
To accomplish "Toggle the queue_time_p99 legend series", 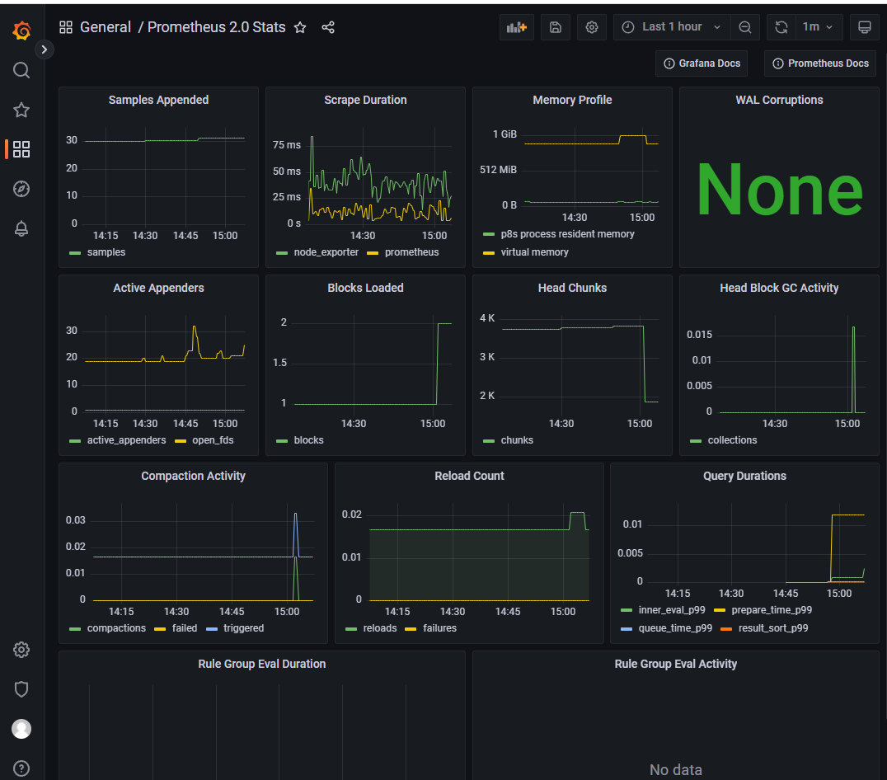I will [675, 628].
